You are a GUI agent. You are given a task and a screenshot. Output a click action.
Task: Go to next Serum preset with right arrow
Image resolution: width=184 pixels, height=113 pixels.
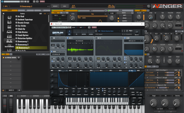[x=124, y=31]
